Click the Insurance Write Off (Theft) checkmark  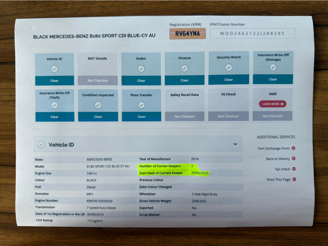coord(54,105)
